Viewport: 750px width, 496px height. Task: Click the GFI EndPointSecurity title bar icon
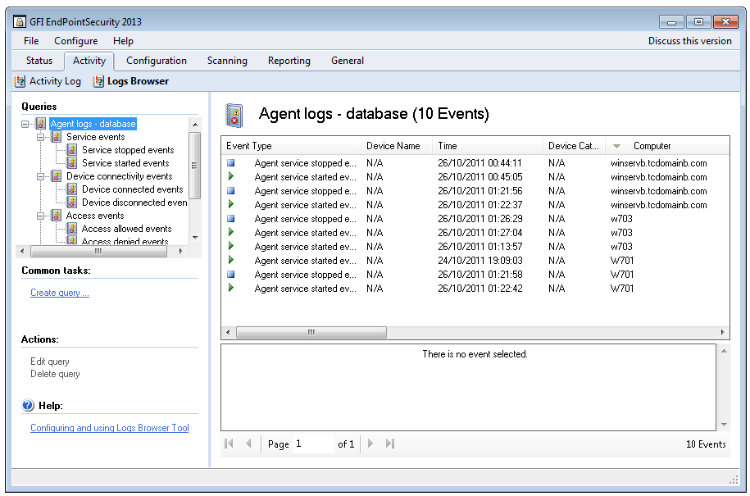coord(20,22)
